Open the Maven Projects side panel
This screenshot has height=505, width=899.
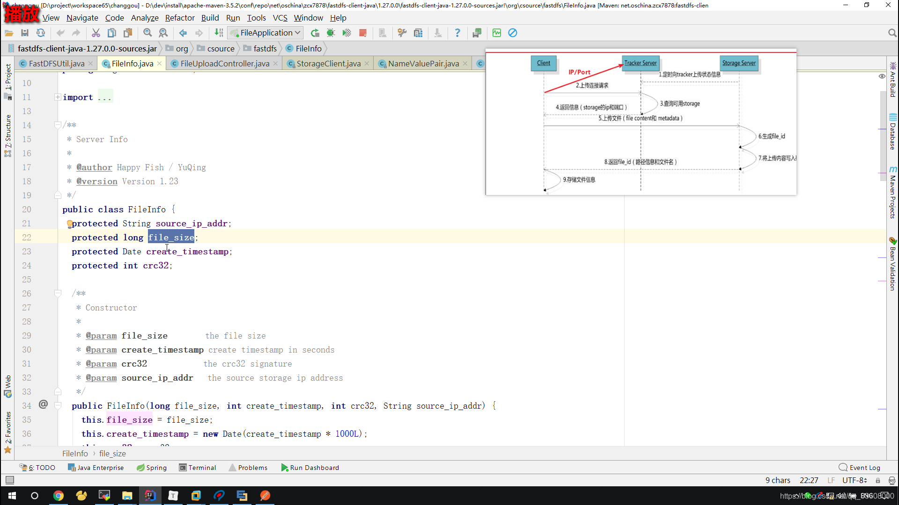pyautogui.click(x=893, y=193)
